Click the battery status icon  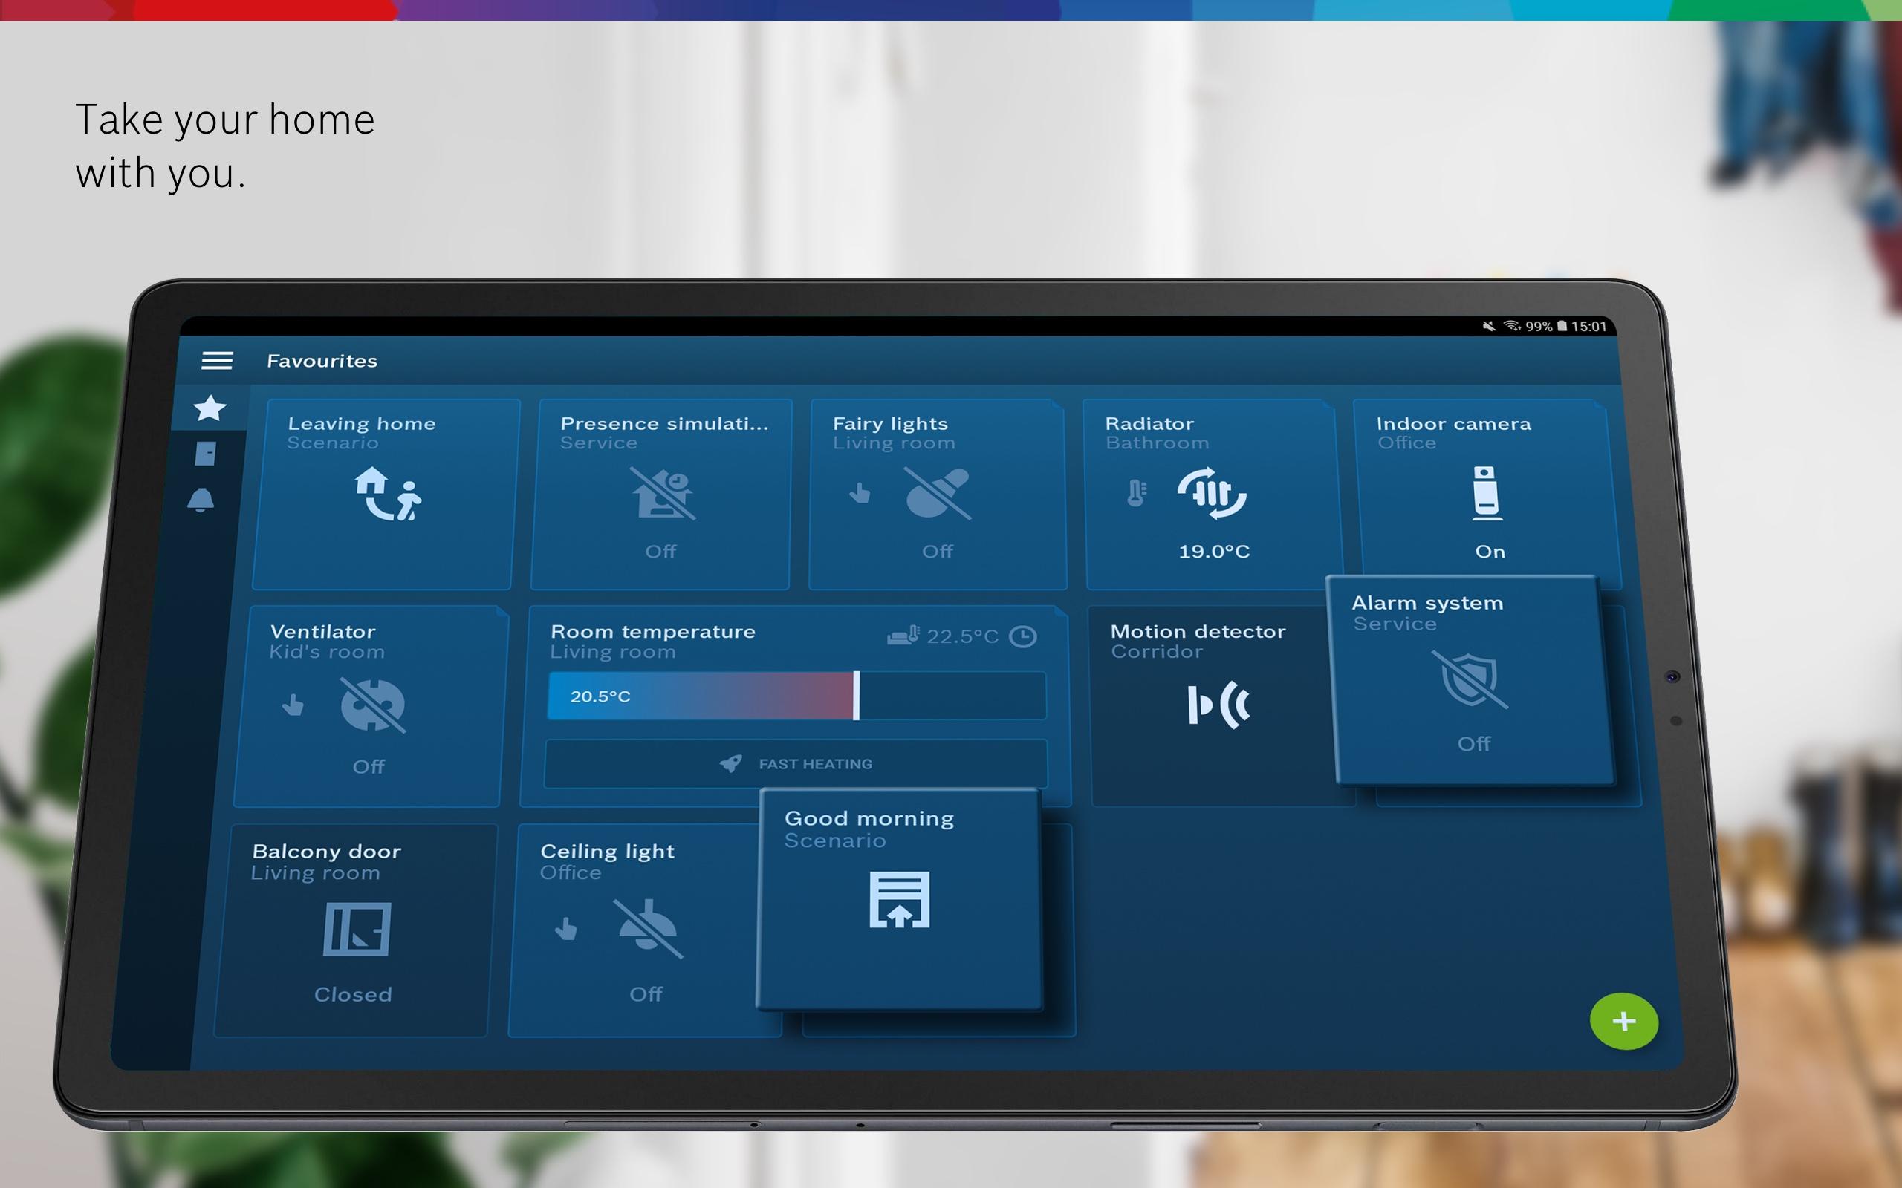(1562, 326)
